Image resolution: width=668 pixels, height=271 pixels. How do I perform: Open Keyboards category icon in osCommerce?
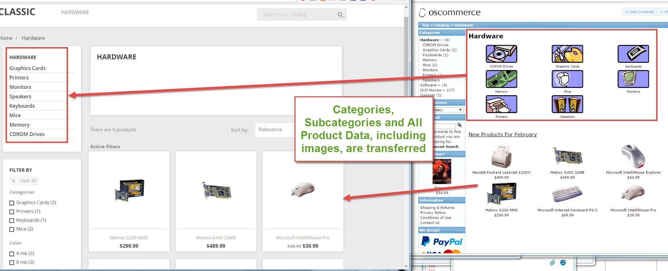(633, 54)
